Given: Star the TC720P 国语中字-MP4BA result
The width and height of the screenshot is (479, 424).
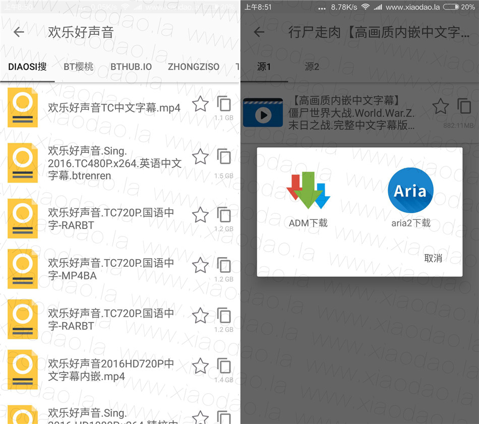Looking at the screenshot, I should tap(200, 265).
